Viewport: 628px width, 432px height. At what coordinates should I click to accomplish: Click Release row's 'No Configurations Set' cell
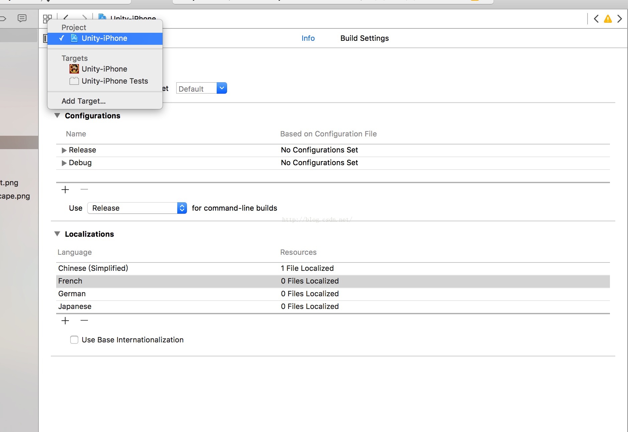click(319, 150)
